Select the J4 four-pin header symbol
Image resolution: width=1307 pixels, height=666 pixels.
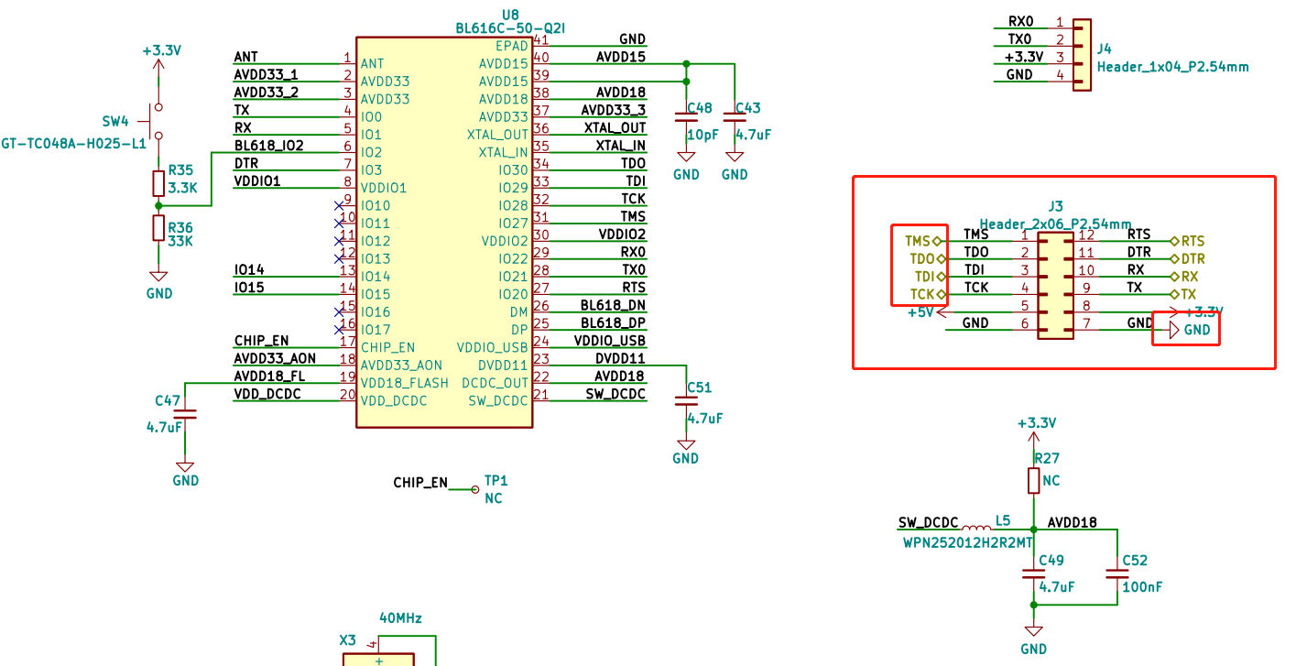[1083, 55]
